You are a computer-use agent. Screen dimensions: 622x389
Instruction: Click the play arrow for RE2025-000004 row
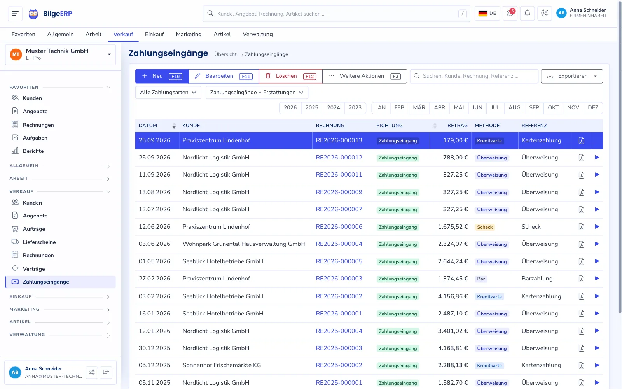coord(597,331)
